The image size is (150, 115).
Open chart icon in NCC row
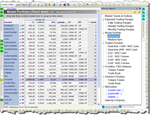coord(20,53)
